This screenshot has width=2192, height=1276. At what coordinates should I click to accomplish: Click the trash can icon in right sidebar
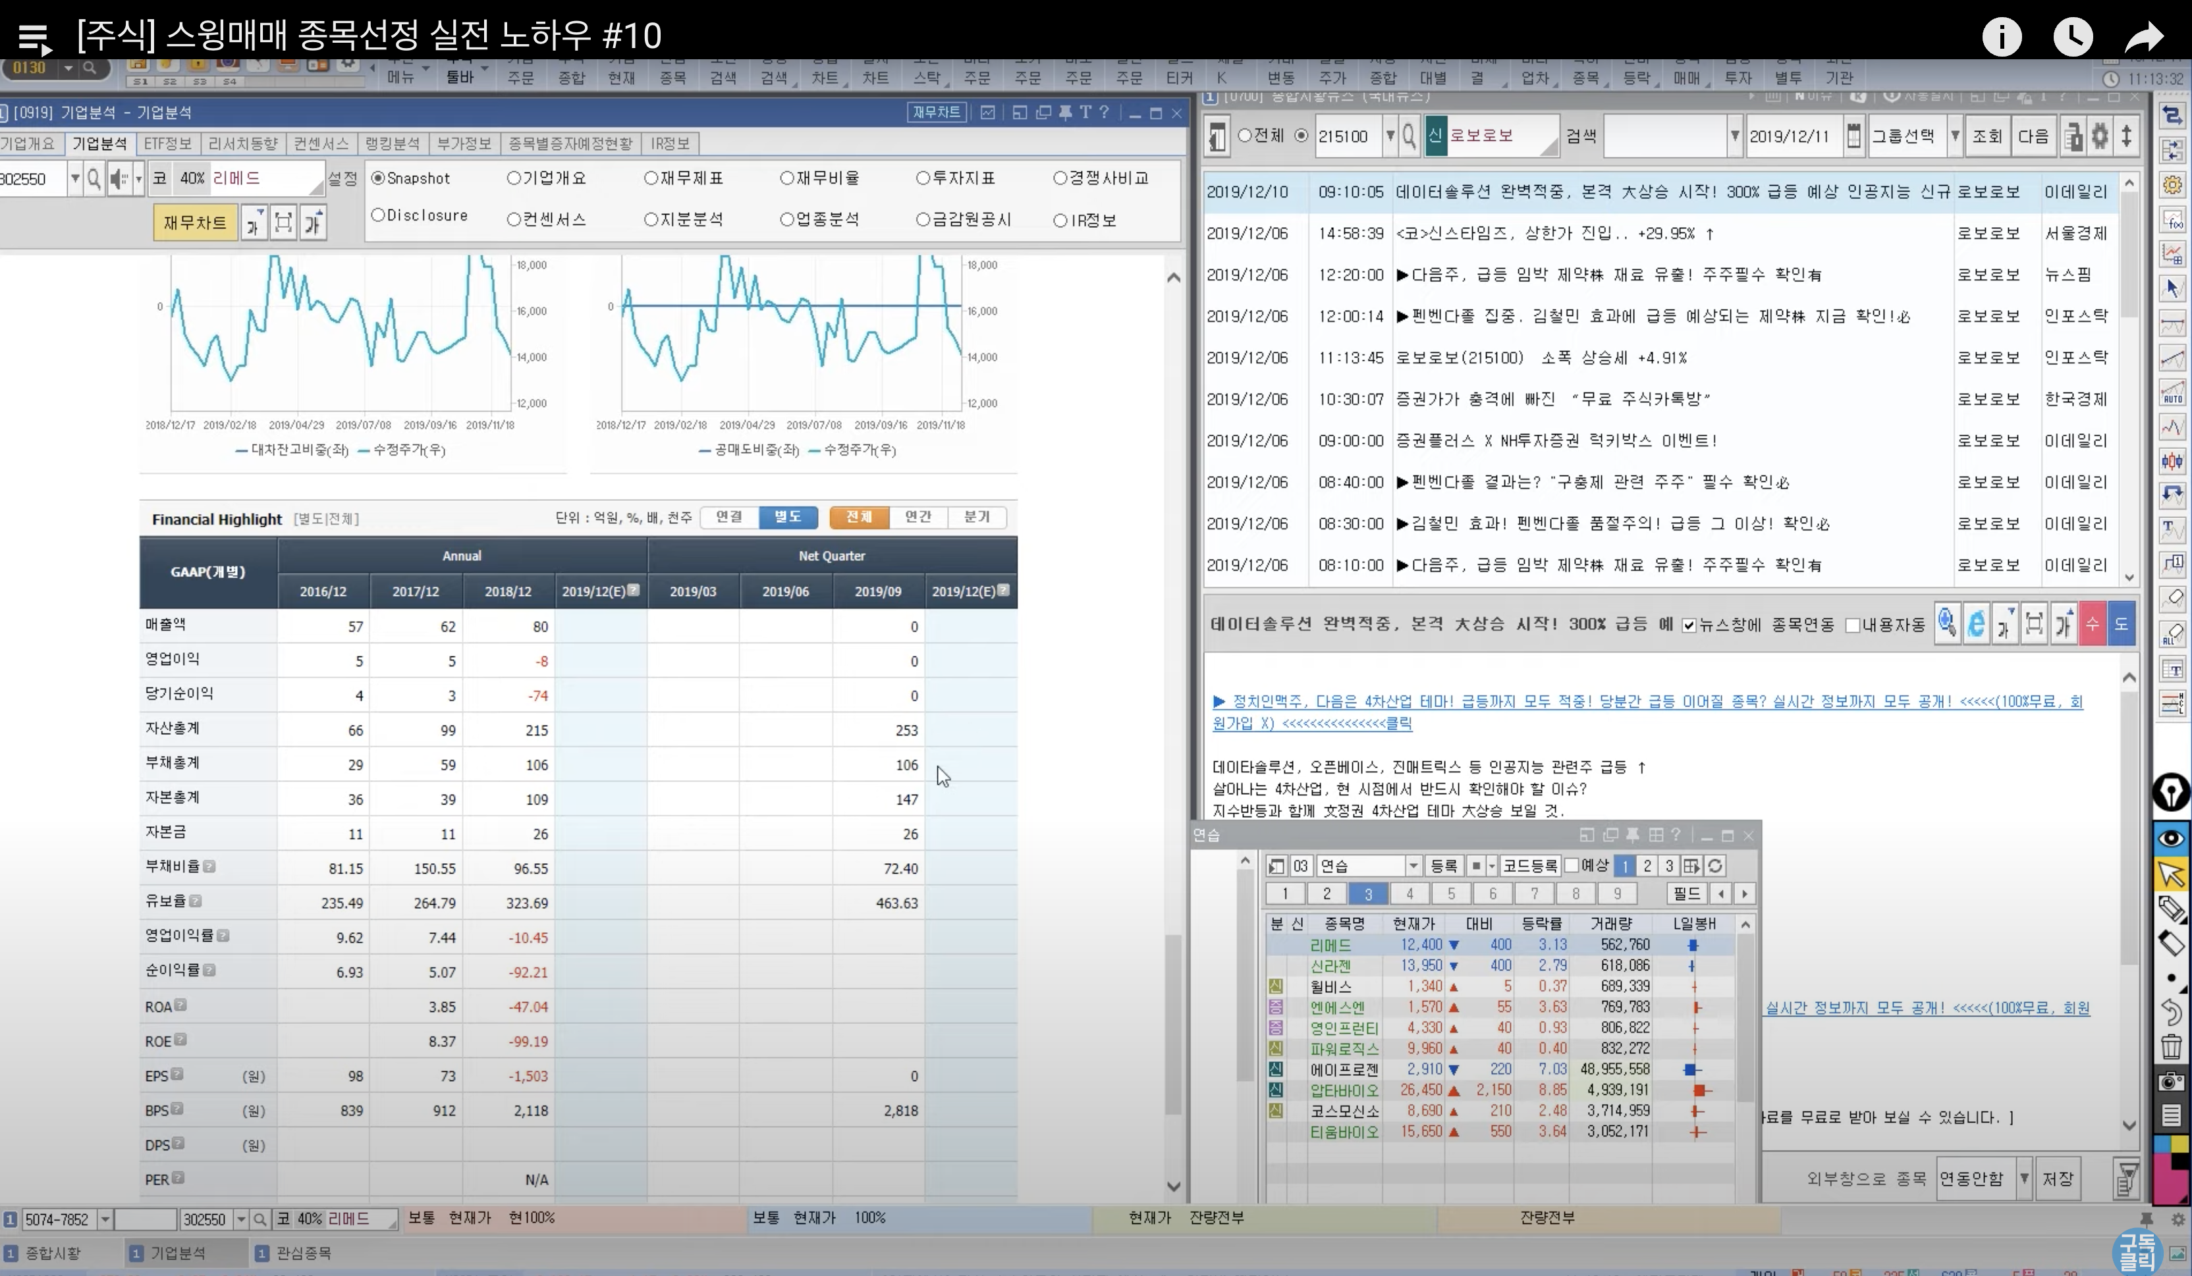tap(2171, 1046)
